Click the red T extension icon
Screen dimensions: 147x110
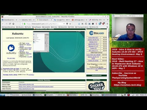[96, 24]
